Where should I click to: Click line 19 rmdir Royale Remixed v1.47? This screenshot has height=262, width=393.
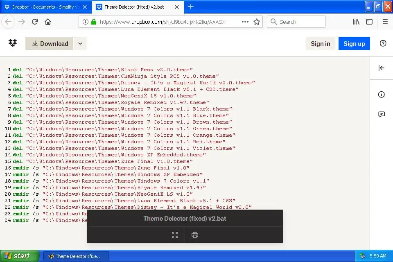(x=109, y=187)
